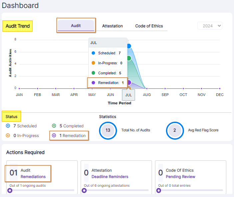Open the Pending Review link
The height and width of the screenshot is (197, 234).
180,177
